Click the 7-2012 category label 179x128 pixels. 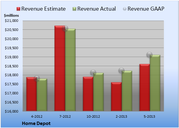[65, 116]
